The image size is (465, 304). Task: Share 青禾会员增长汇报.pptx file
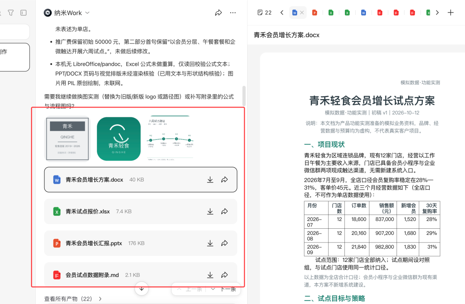pos(224,243)
